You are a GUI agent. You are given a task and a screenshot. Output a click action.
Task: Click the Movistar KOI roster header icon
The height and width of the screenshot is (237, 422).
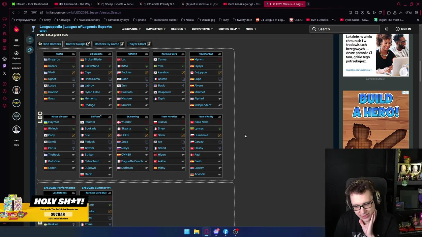pyautogui.click(x=220, y=54)
